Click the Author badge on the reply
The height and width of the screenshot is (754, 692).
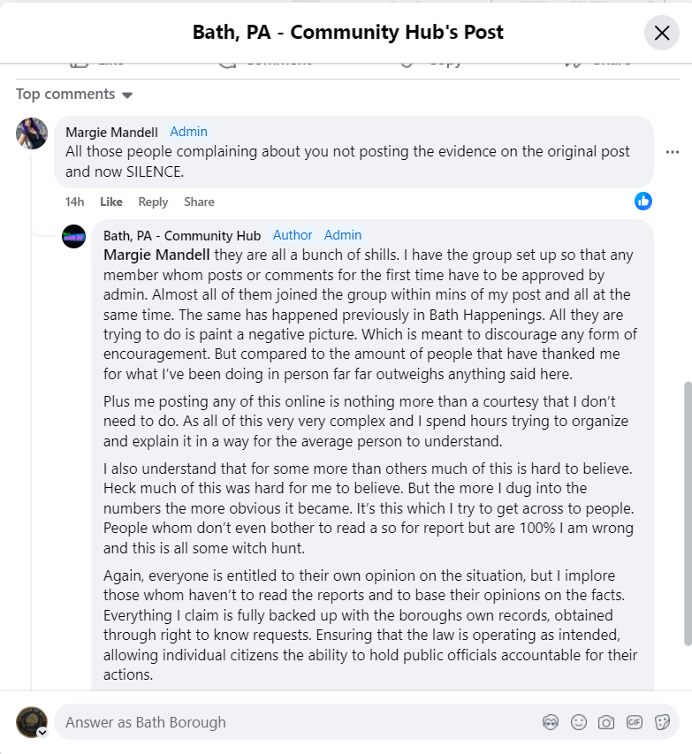coord(293,235)
